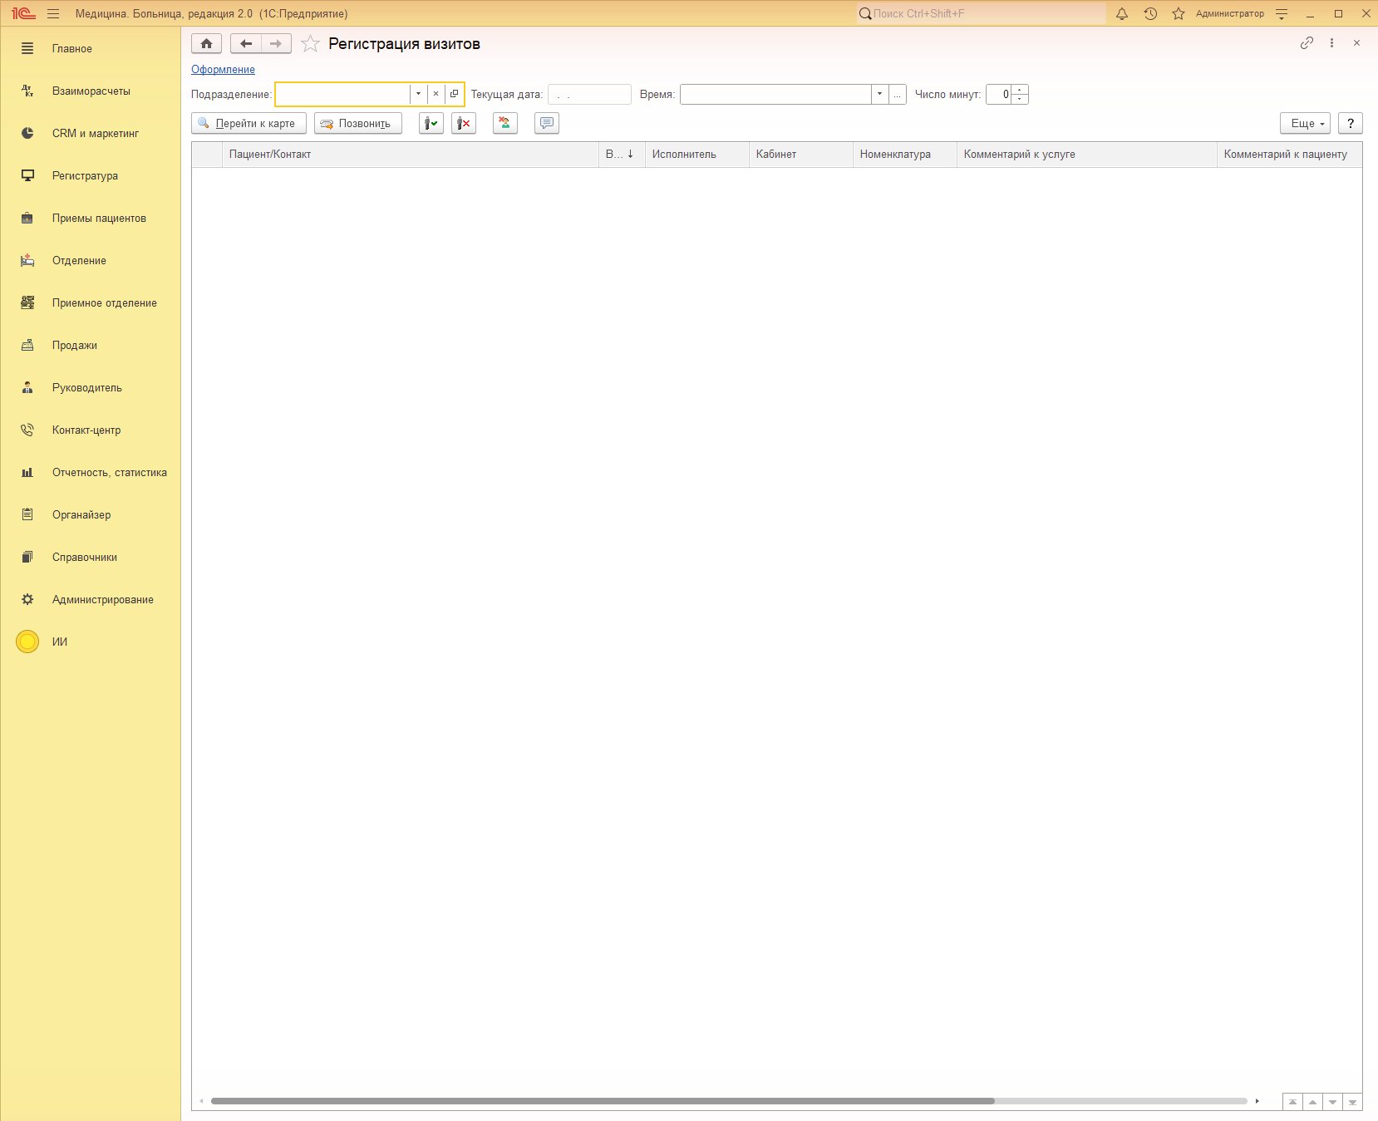Open the Еще dropdown menu
1378x1121 pixels.
[x=1306, y=123]
